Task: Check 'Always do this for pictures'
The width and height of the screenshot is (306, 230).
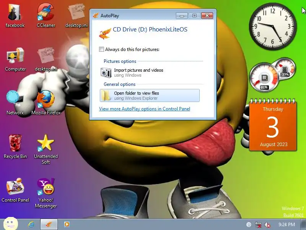Action: 101,49
